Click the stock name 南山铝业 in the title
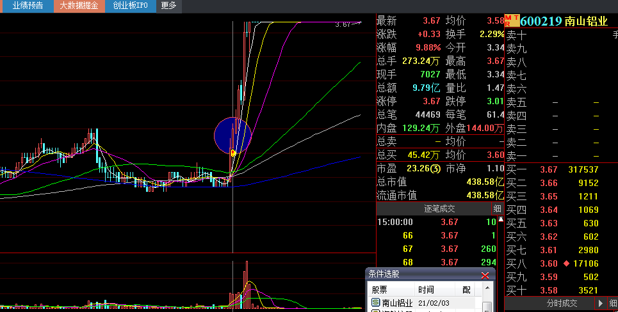Screen dimensions: 618x312 [x=587, y=21]
